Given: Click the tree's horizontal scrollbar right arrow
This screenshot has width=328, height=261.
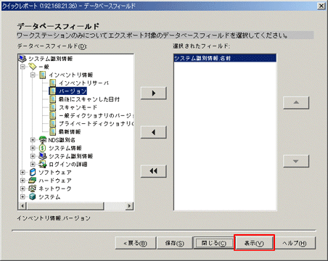Looking at the screenshot, I should click(x=129, y=206).
